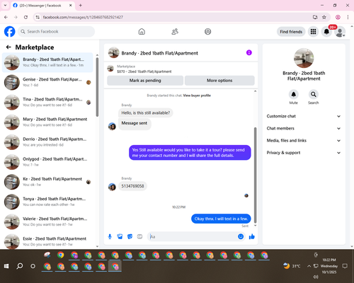Open the Tonya conversation in the list

47,202
